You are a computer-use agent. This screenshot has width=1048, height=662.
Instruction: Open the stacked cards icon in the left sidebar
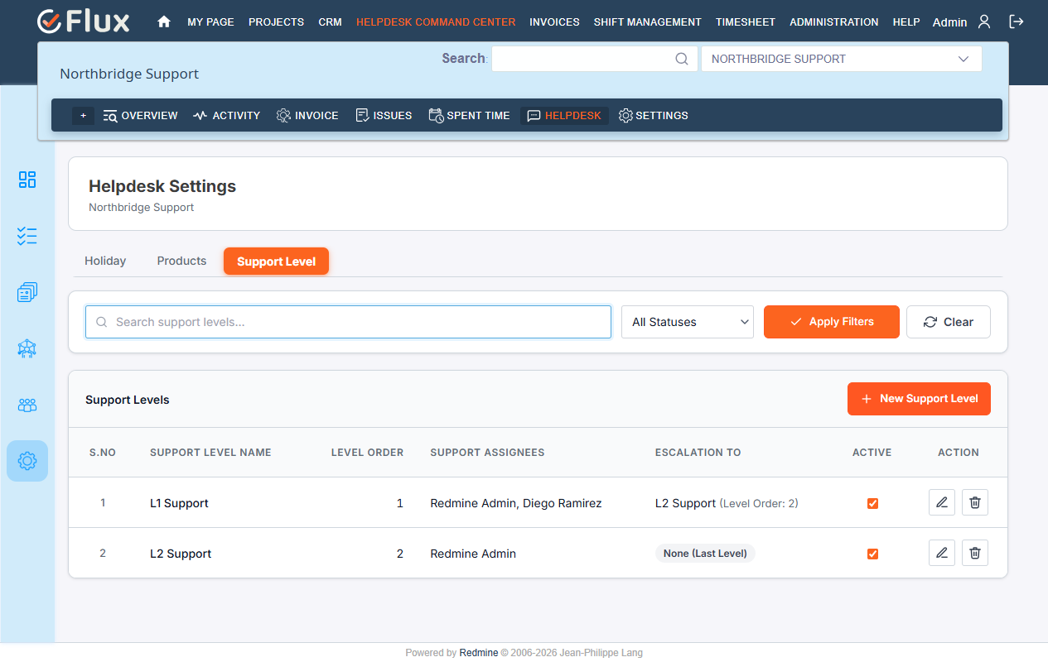click(27, 292)
